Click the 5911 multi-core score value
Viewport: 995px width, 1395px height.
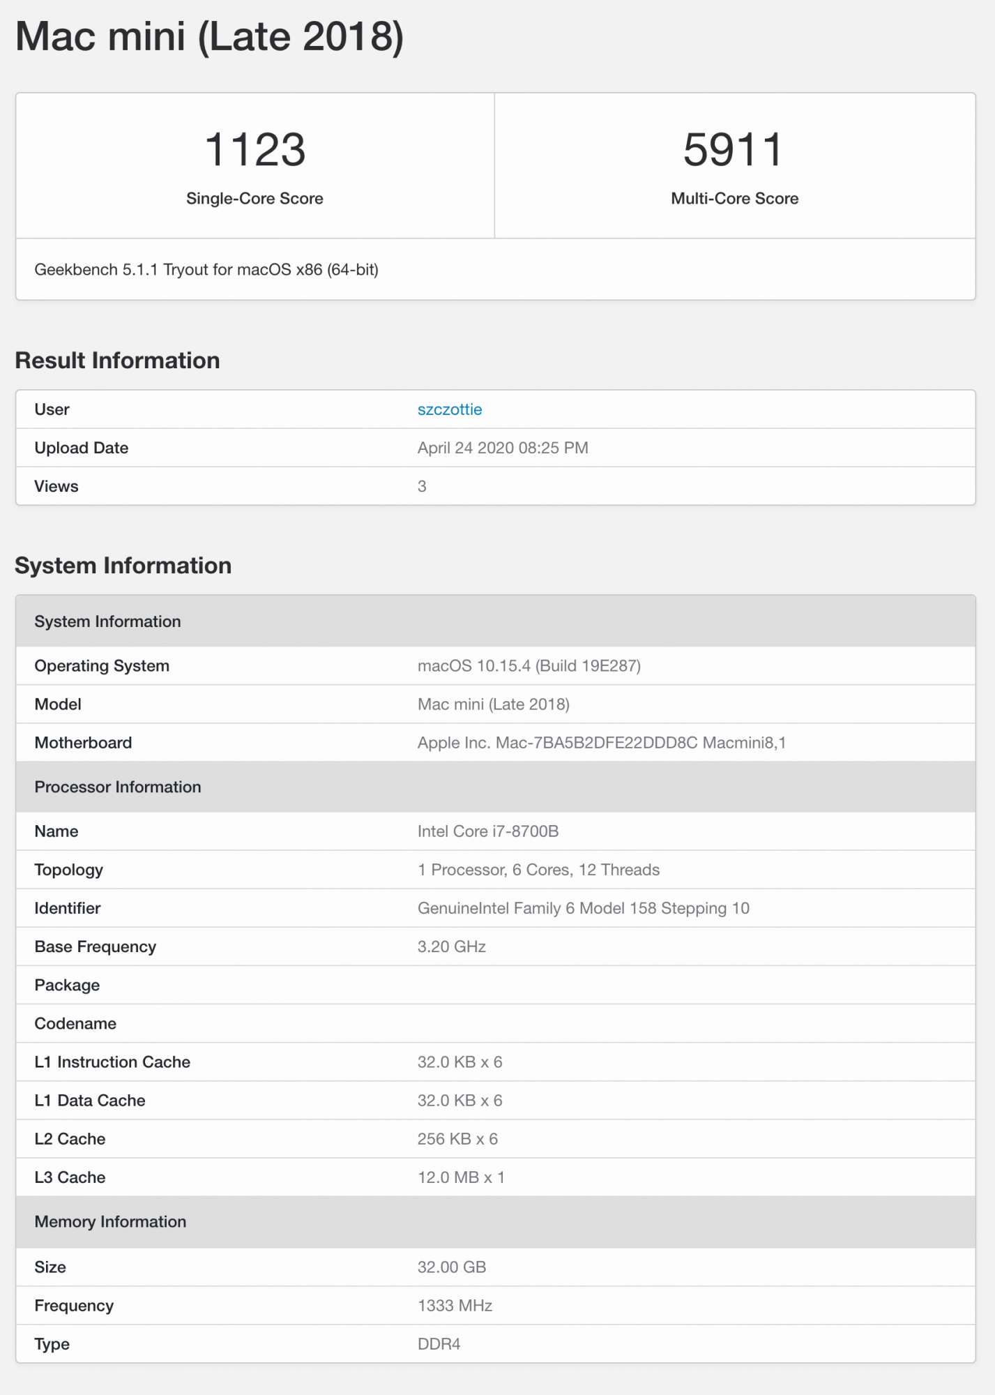tap(734, 149)
